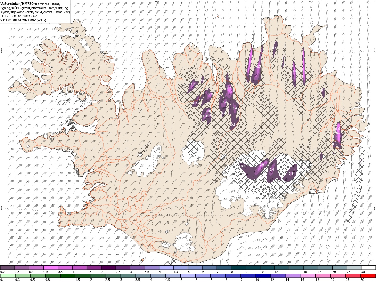The image size is (376, 282).
Task: Choose the 1.5–2 magenta-purple swatch in upper row
Action: click(94, 268)
